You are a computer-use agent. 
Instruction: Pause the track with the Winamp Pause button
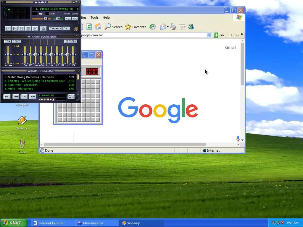coord(21,29)
